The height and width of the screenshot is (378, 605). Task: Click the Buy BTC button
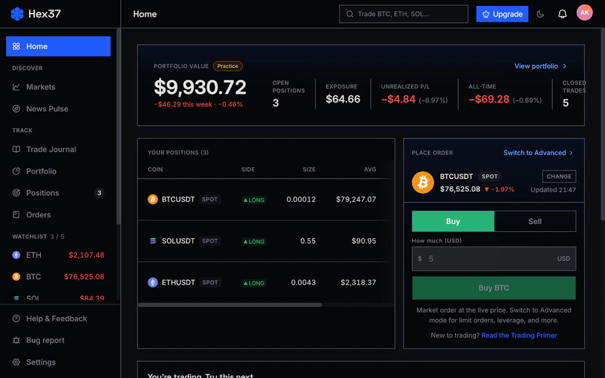click(494, 288)
